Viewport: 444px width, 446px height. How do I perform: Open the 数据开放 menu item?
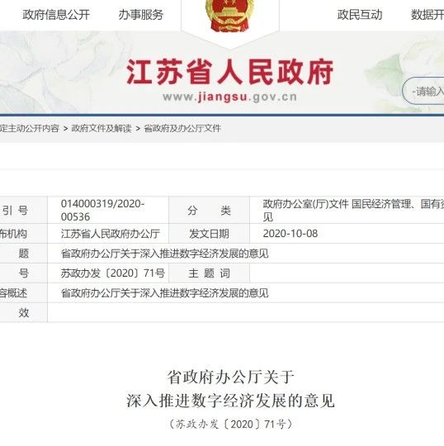[x=427, y=15]
